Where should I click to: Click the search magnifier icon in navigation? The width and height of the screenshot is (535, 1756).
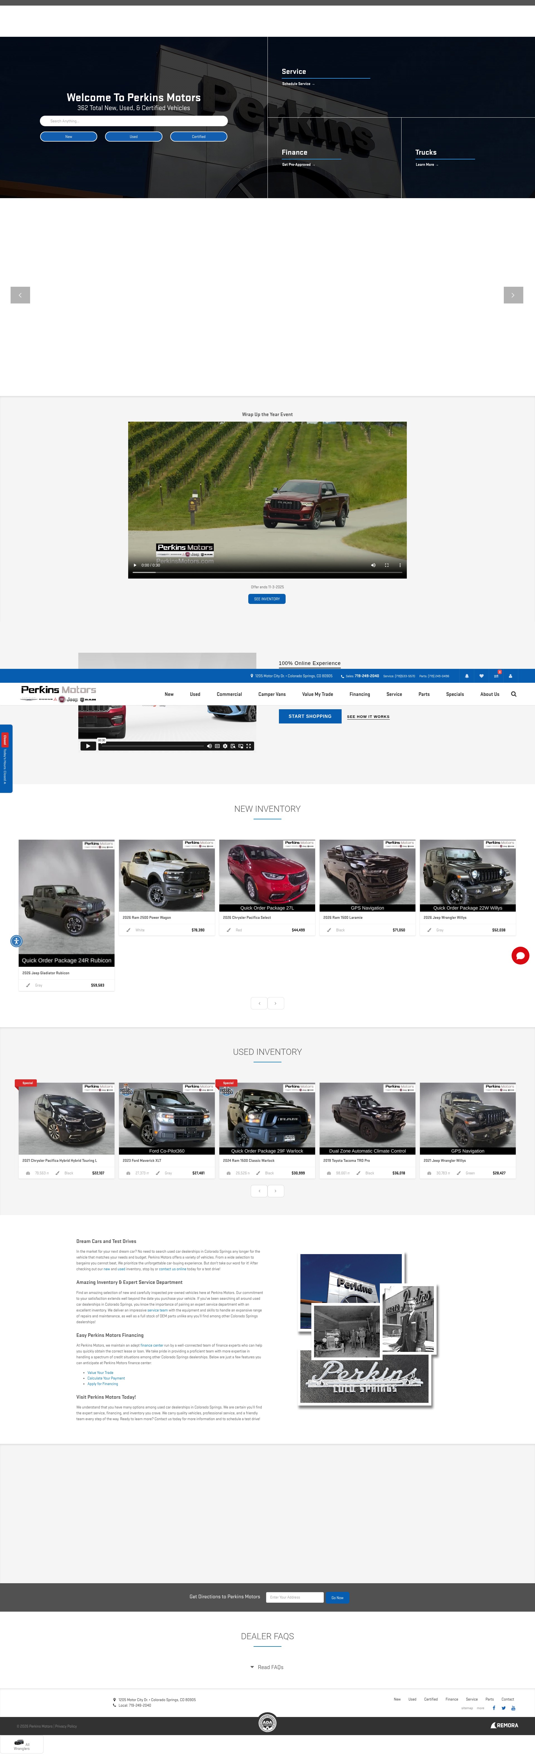(514, 694)
